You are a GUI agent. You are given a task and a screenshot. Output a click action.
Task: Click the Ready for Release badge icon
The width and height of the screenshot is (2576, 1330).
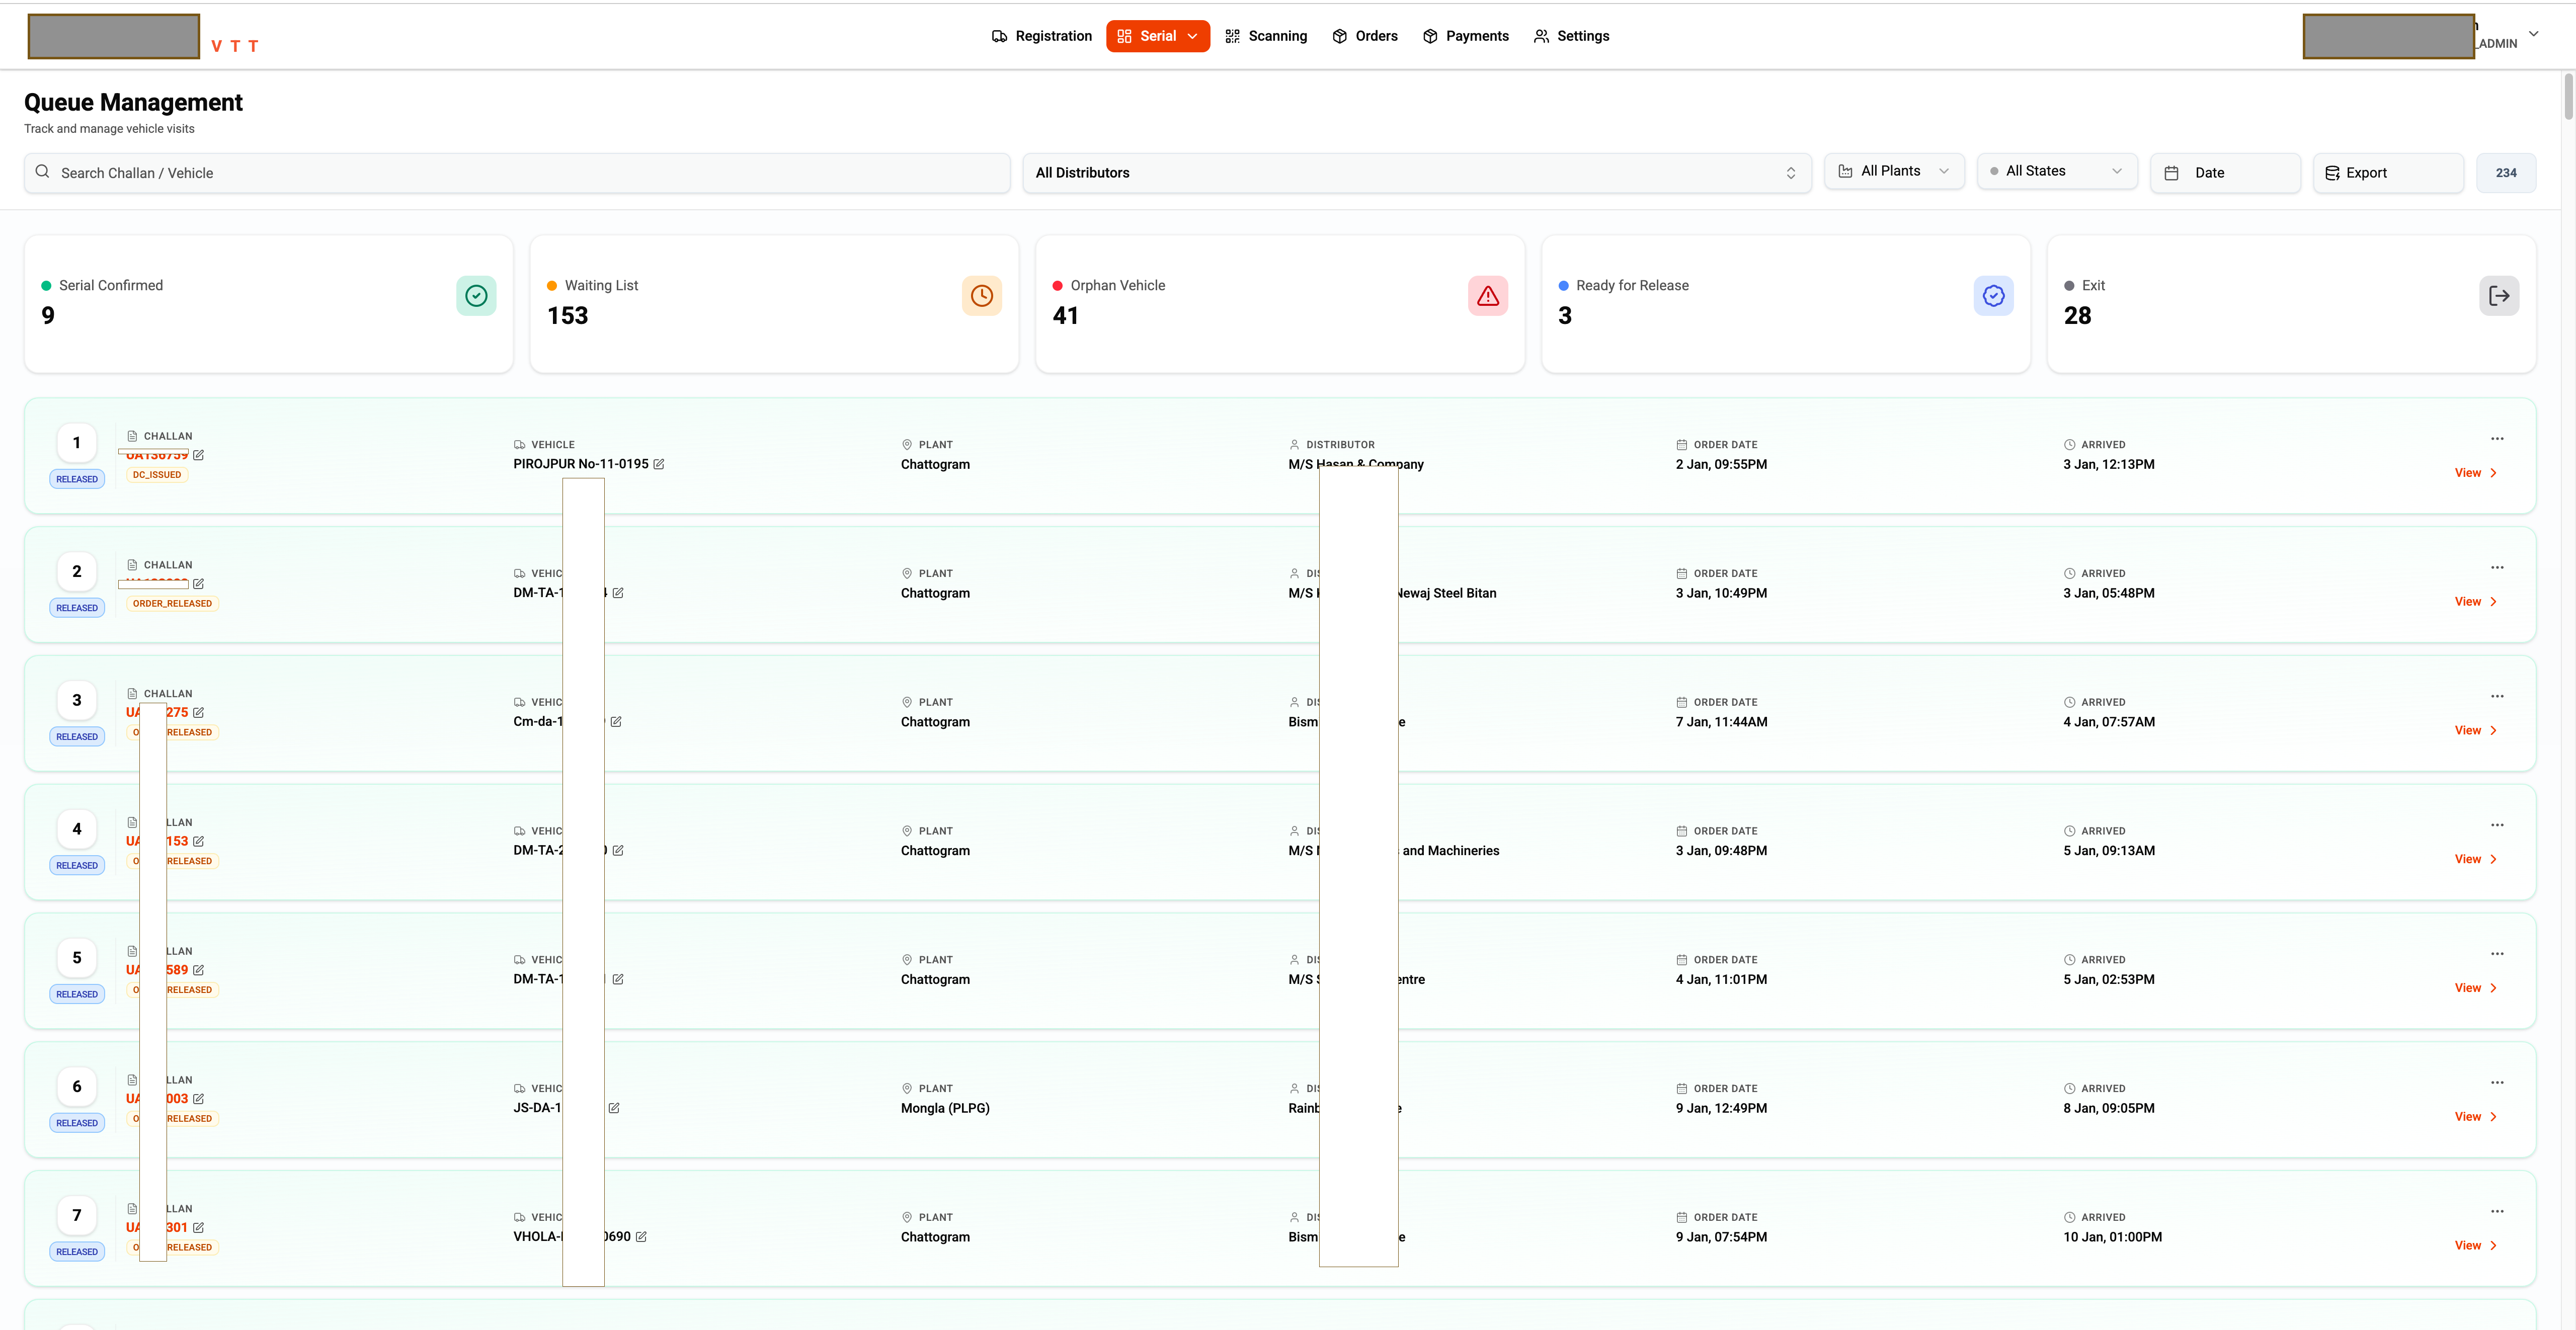coord(1993,296)
